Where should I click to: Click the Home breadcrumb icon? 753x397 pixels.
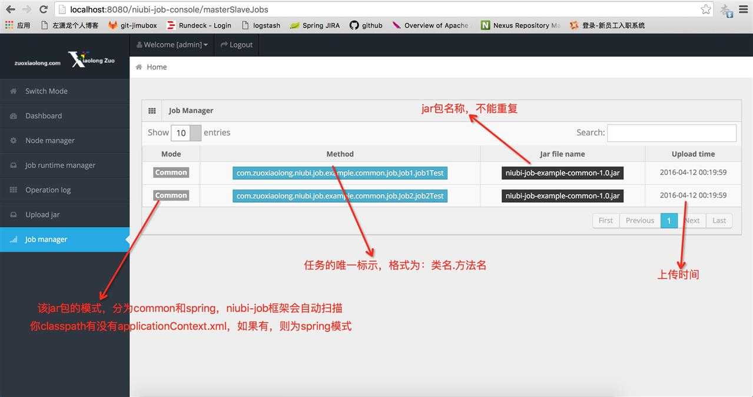139,67
